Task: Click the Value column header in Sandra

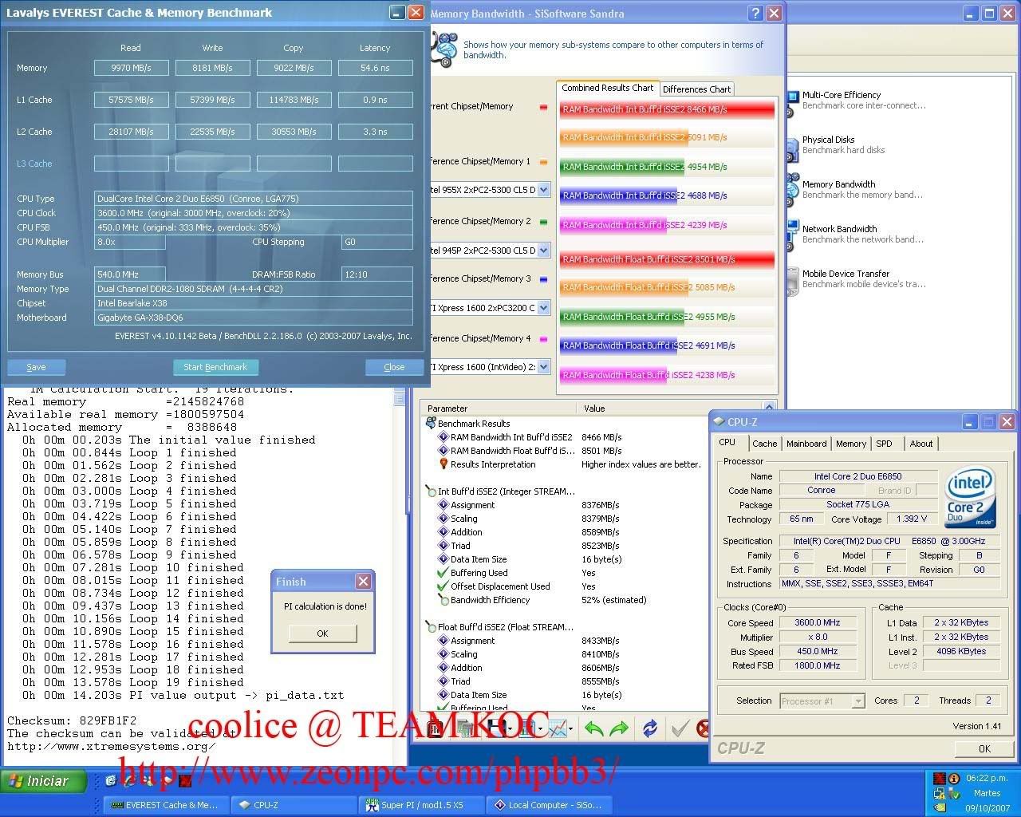Action: tap(670, 408)
